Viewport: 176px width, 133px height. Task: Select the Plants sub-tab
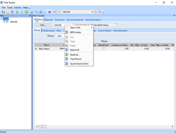click(x=37, y=30)
